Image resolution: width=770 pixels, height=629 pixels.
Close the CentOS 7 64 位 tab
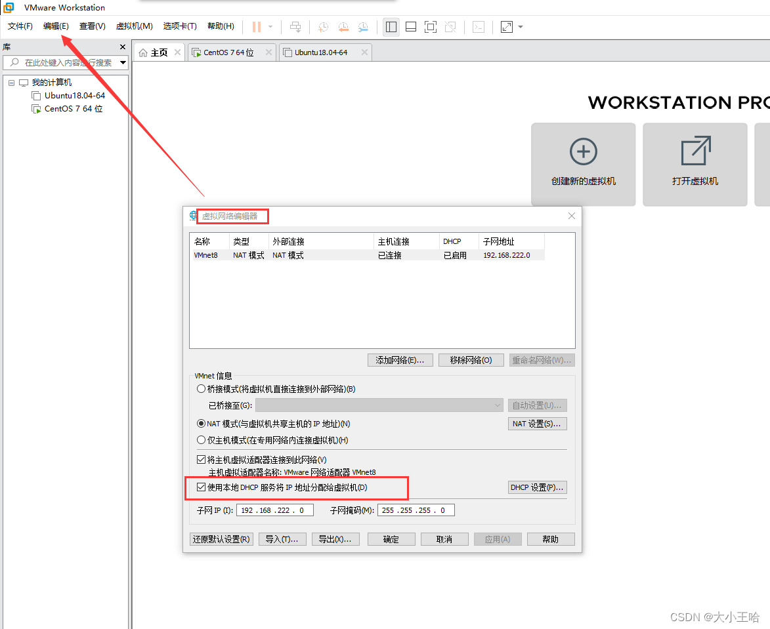point(268,52)
